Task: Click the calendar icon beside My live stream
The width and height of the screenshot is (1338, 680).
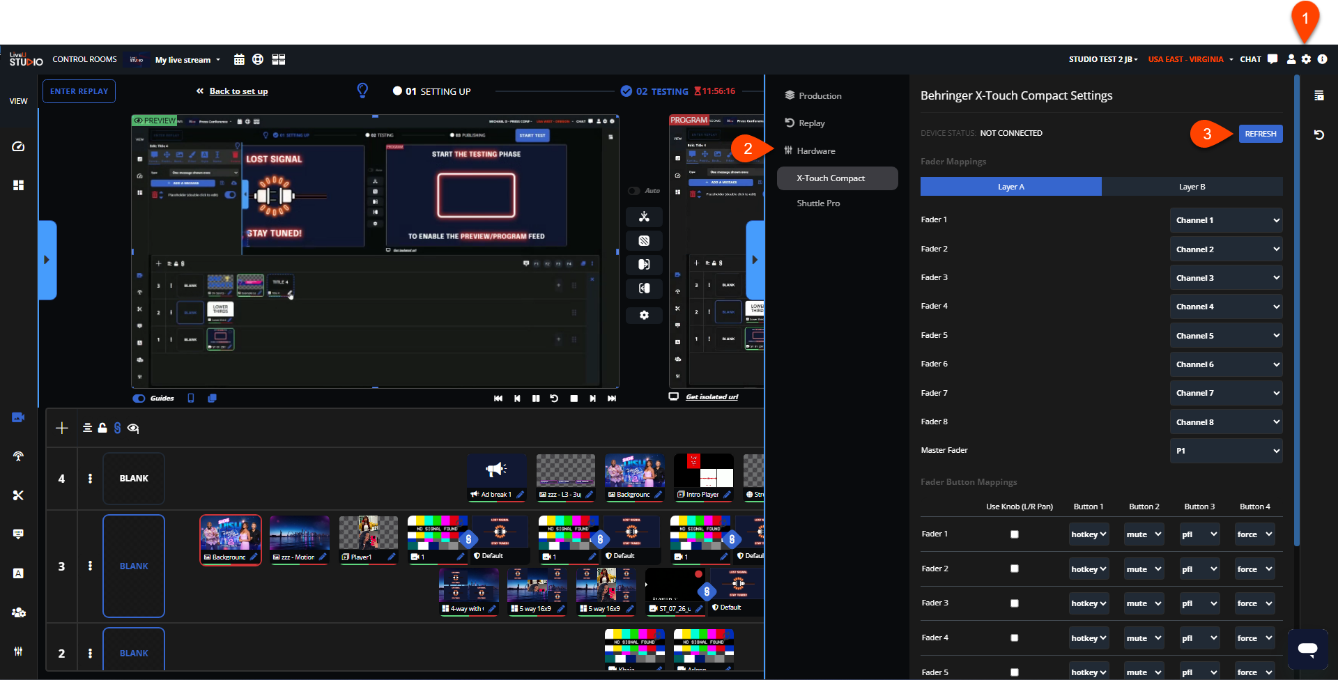Action: click(x=239, y=60)
